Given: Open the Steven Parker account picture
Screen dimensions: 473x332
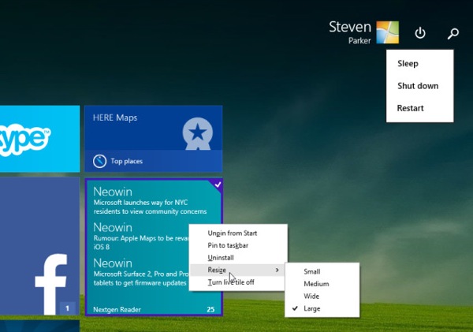Looking at the screenshot, I should click(x=388, y=32).
